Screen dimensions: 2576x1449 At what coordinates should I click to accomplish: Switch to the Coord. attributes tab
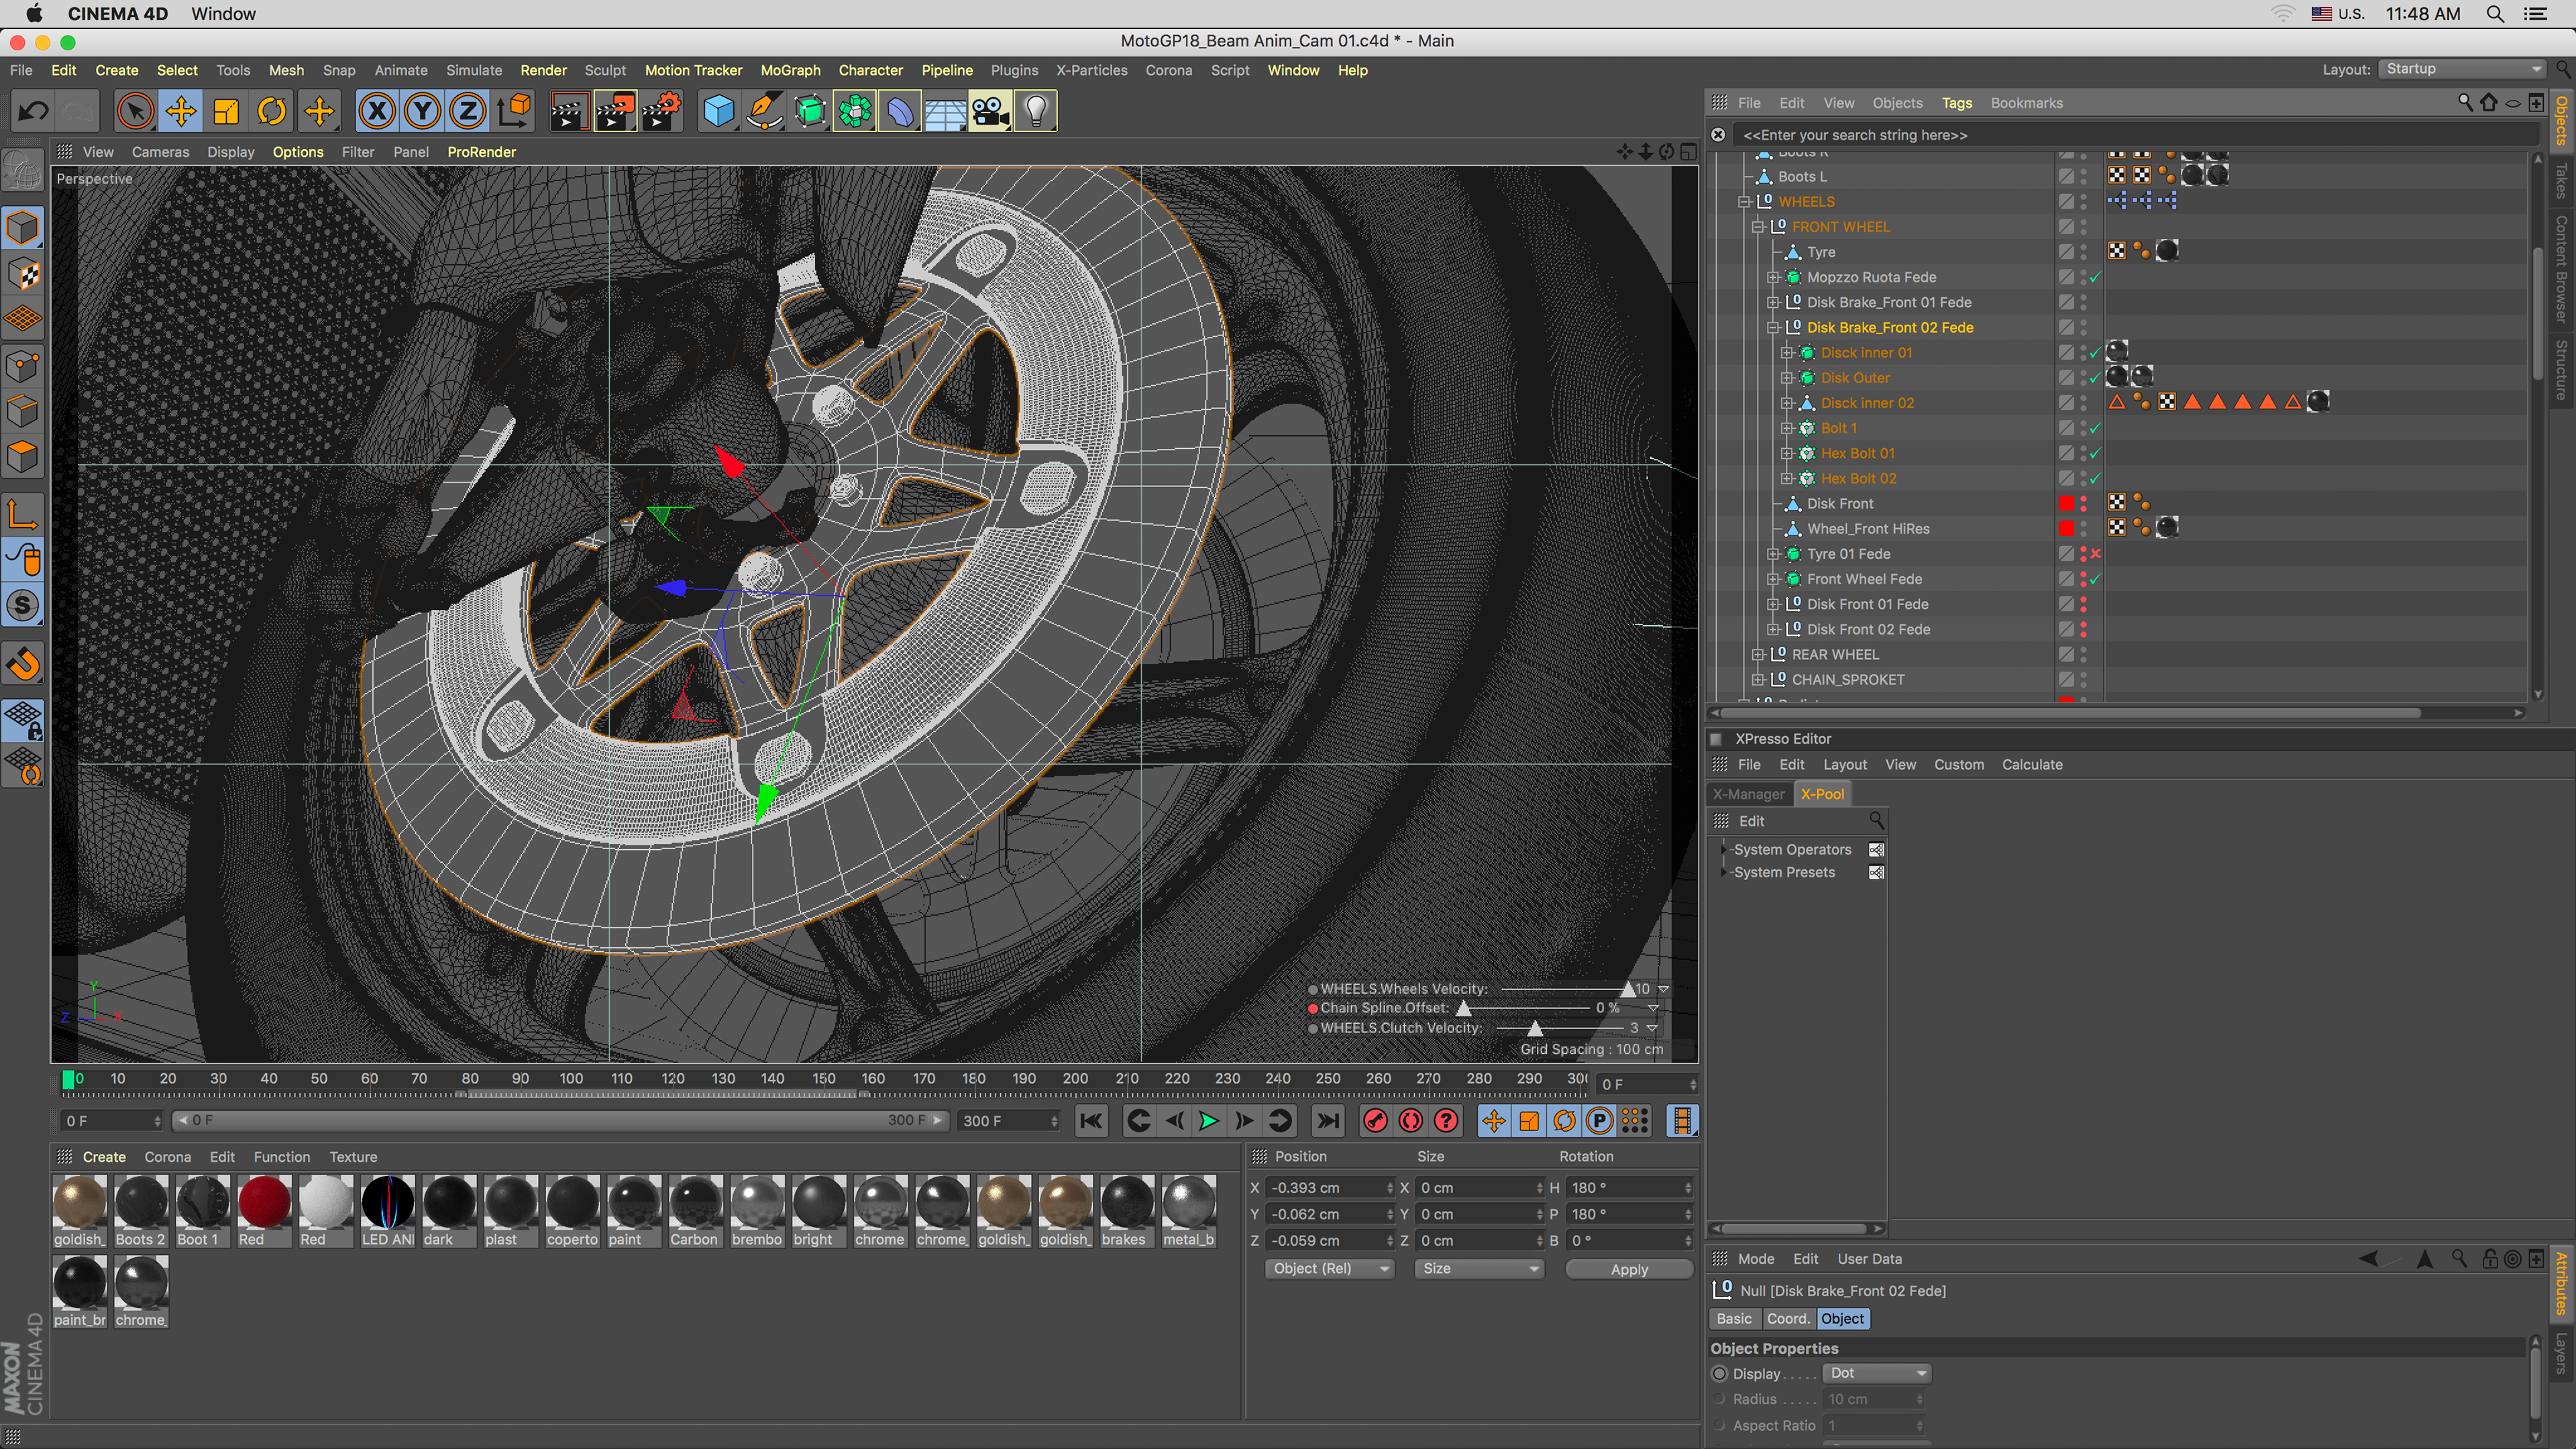click(x=1788, y=1319)
